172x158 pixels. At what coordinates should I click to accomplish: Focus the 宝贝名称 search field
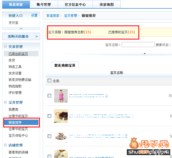click(x=138, y=45)
